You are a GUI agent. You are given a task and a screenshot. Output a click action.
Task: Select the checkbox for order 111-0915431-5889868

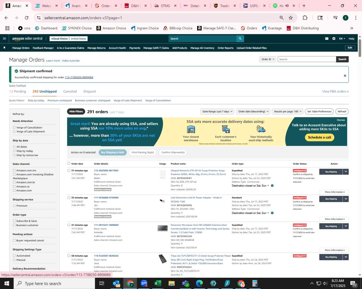pyautogui.click(x=69, y=225)
